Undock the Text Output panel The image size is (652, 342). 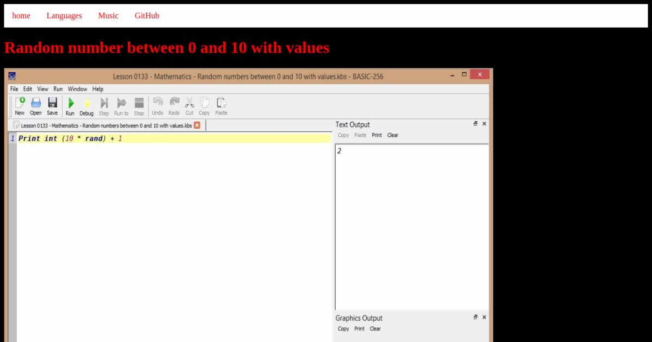475,124
